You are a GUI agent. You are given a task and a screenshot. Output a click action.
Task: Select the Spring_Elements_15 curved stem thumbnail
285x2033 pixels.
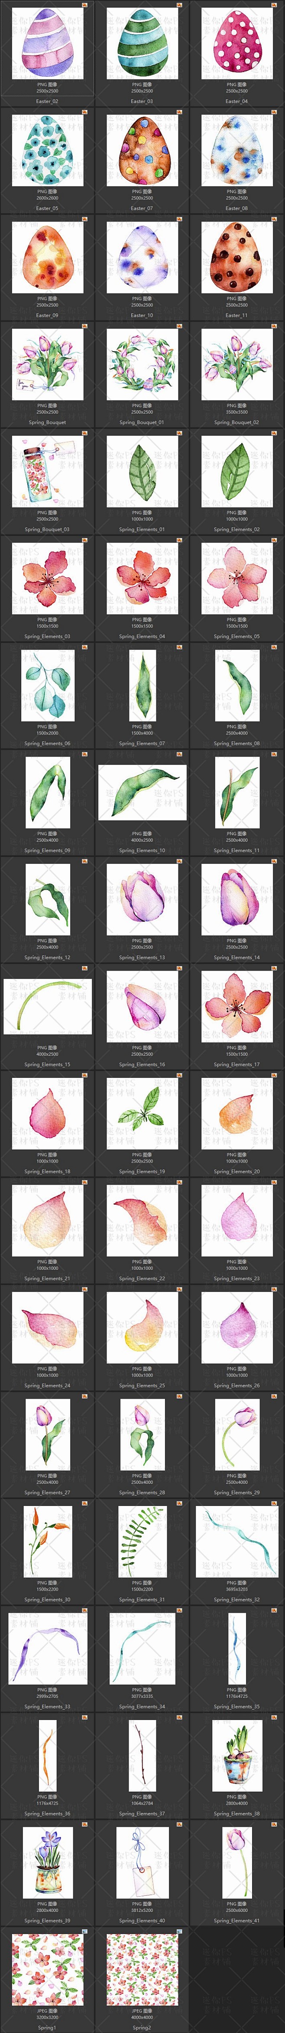tap(47, 1007)
